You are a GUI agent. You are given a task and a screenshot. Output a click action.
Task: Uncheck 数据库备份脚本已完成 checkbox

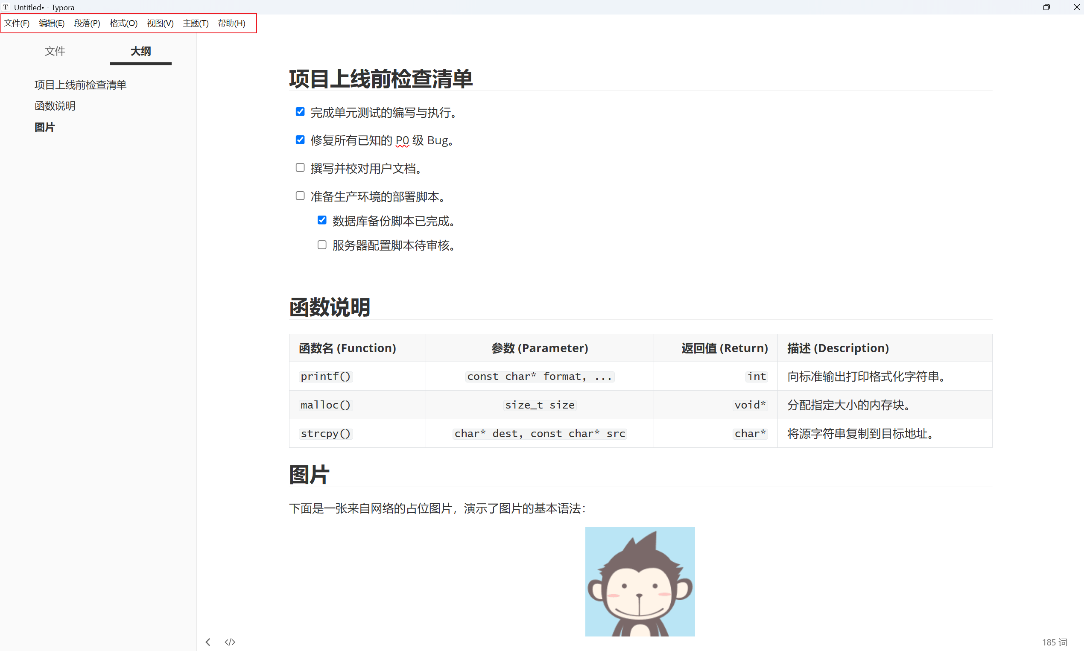(322, 220)
